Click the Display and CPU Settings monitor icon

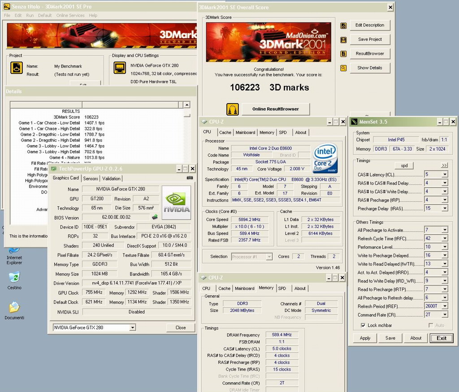(x=120, y=68)
